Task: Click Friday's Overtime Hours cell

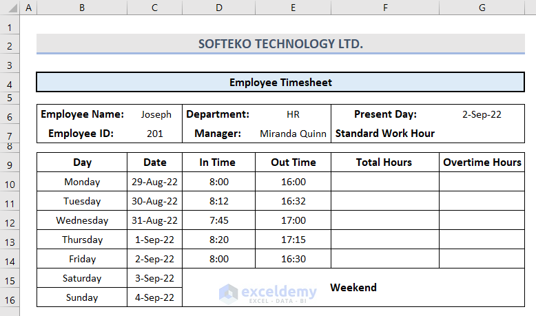Action: tap(482, 260)
